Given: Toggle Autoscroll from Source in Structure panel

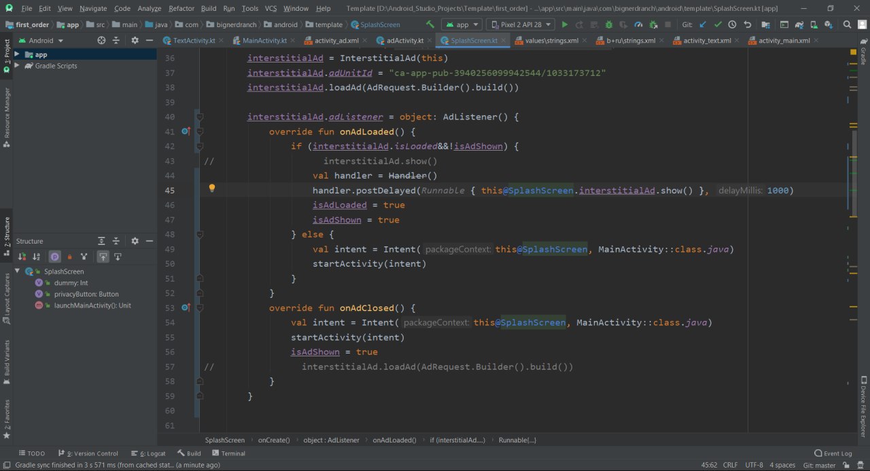Looking at the screenshot, I should tap(118, 257).
